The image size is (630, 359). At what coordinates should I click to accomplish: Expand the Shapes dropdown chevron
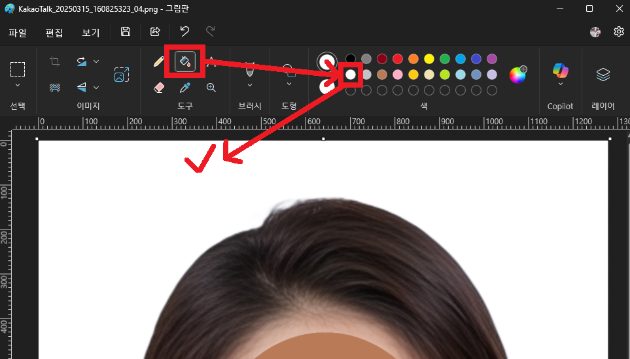tap(289, 84)
